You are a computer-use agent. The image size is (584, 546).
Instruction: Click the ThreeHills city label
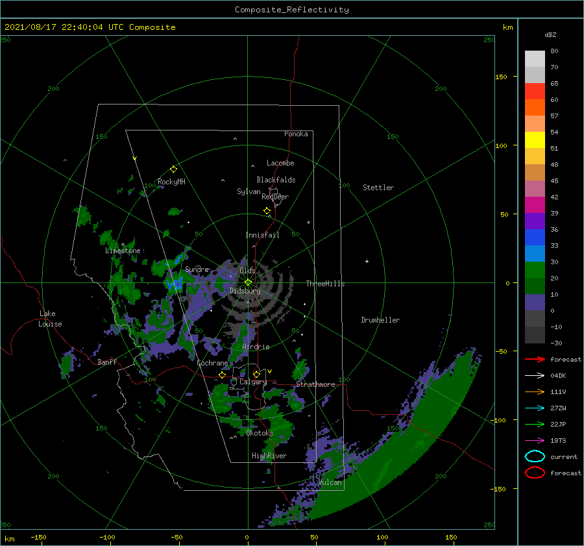tap(326, 284)
